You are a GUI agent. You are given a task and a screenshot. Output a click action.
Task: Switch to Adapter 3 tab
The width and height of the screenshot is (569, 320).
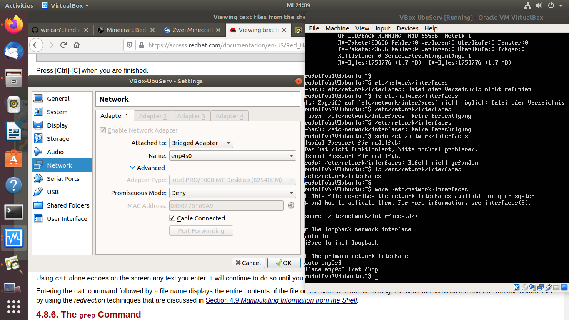[191, 116]
